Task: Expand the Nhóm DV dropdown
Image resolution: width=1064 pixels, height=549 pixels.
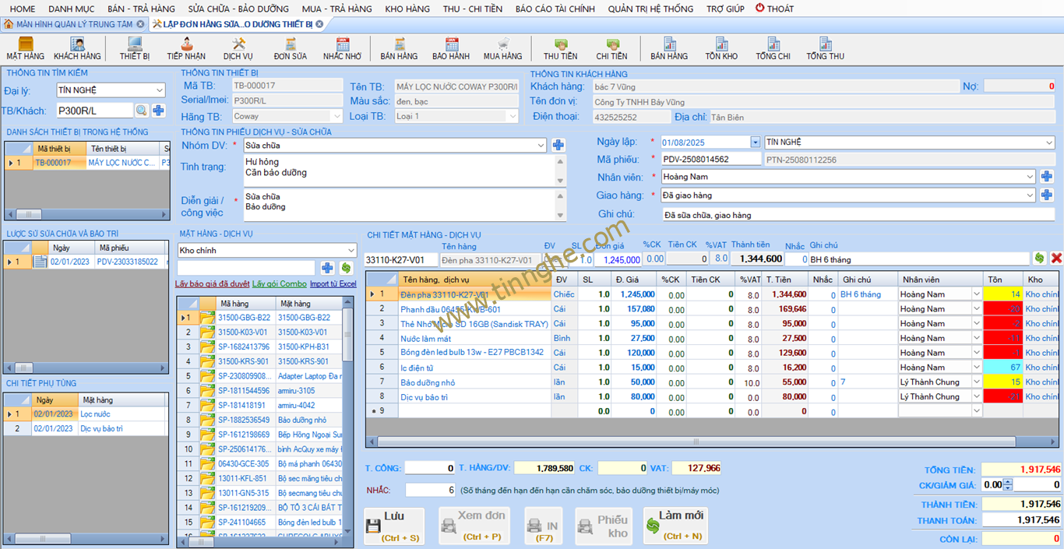Action: (x=541, y=146)
